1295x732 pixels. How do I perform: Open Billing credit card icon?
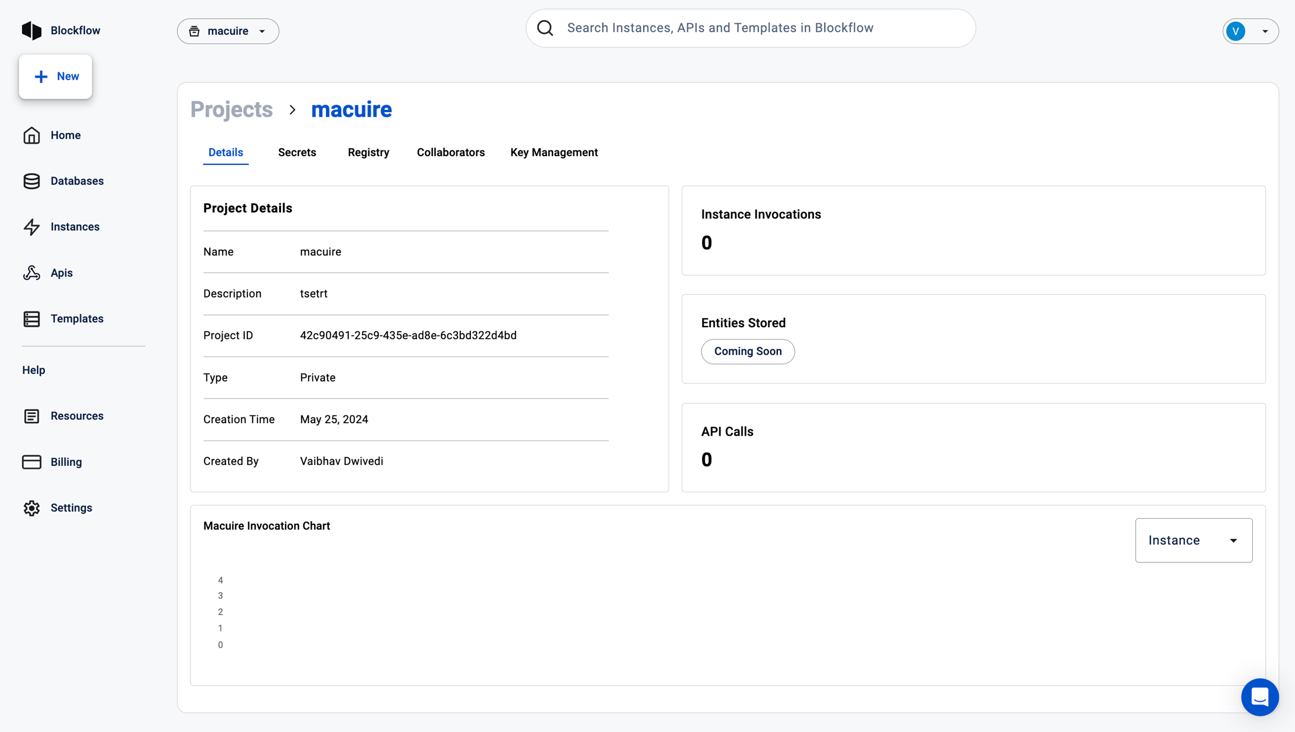point(31,462)
